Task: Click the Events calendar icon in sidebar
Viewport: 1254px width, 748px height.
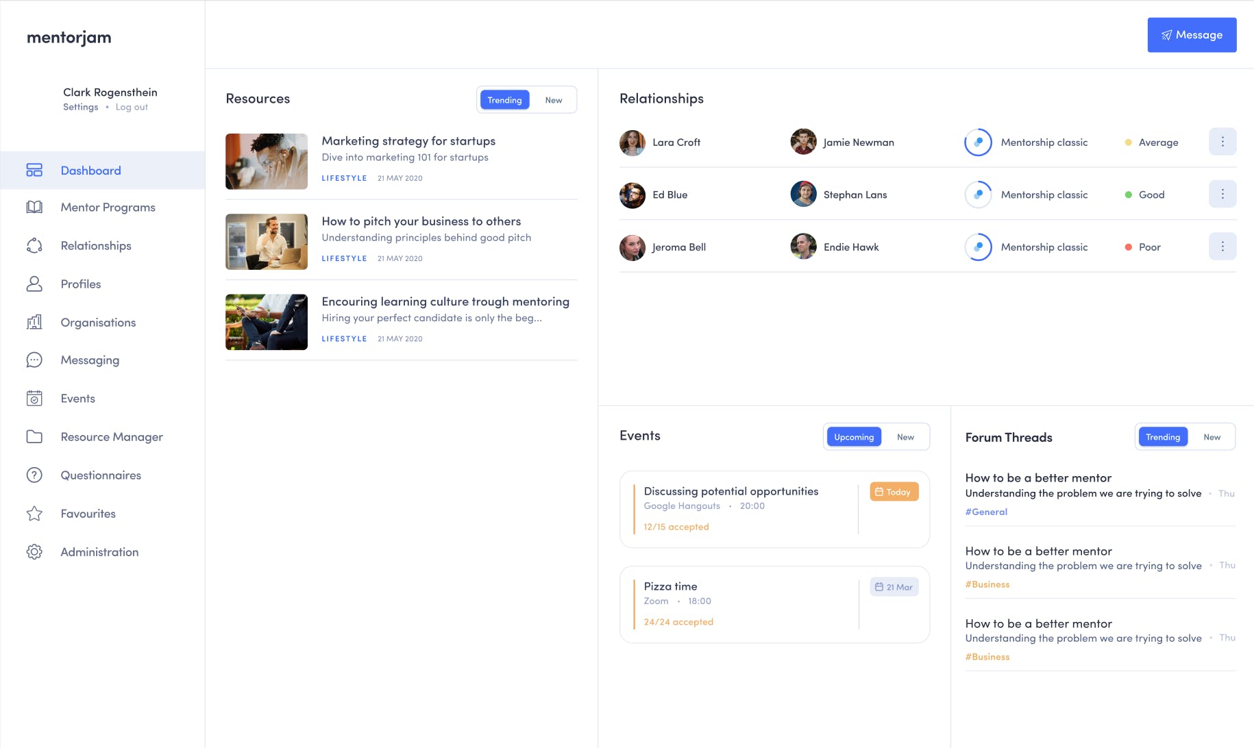Action: pyautogui.click(x=34, y=398)
